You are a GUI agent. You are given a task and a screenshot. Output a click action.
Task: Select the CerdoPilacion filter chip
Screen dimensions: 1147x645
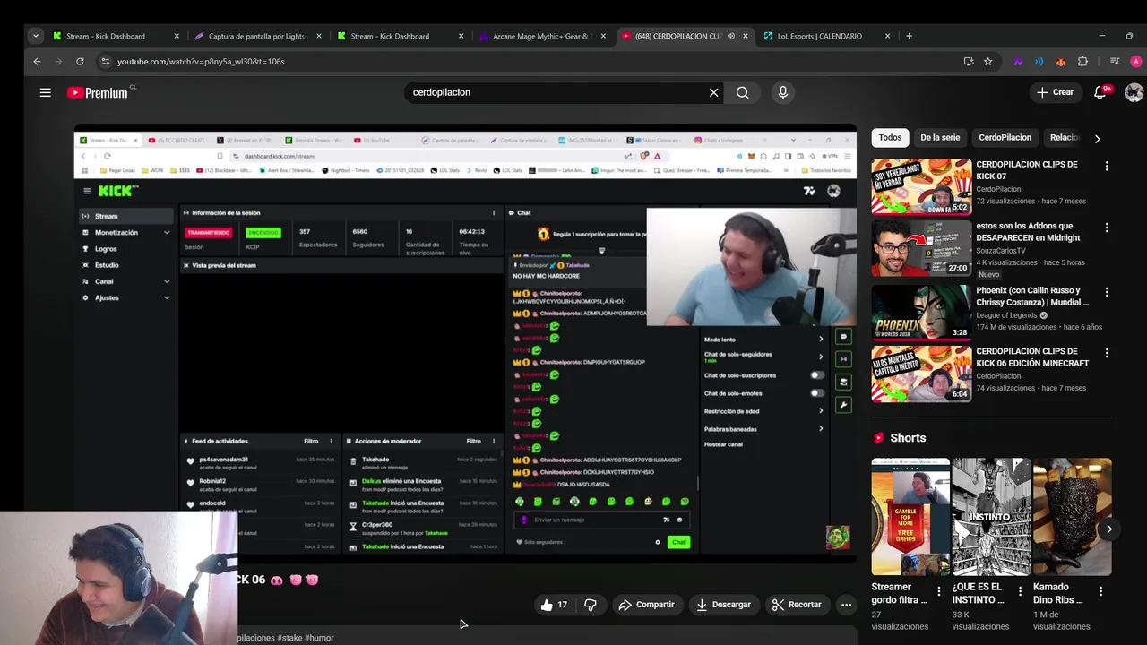pyautogui.click(x=1005, y=138)
